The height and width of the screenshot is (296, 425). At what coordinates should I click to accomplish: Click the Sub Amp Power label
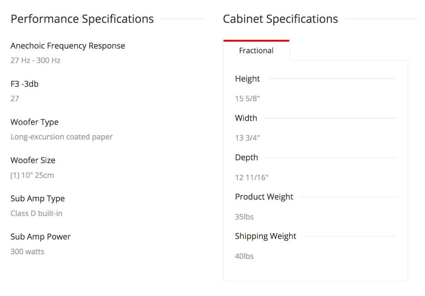pyautogui.click(x=41, y=237)
